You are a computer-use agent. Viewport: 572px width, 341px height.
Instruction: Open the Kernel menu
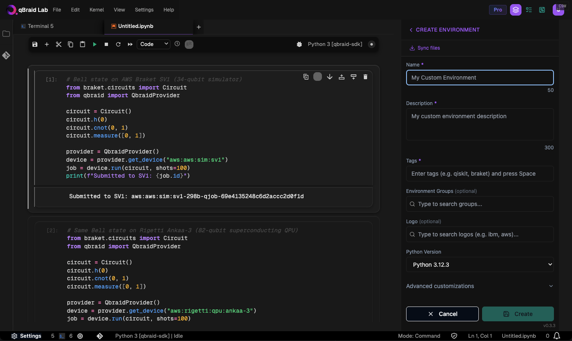(97, 9)
